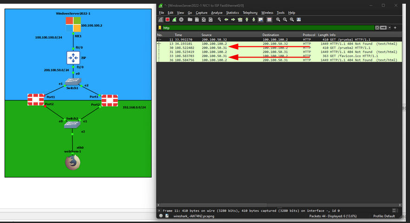The height and width of the screenshot is (223, 410).
Task: Sort packets by the No. column
Action: point(165,35)
